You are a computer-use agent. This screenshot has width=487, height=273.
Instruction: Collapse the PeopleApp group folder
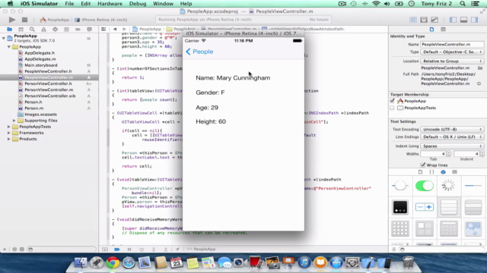(9, 47)
